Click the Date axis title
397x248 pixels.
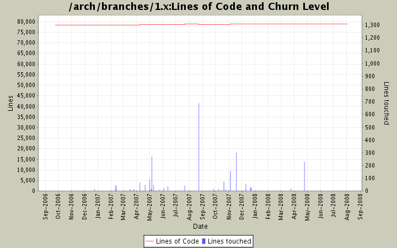[200, 227]
